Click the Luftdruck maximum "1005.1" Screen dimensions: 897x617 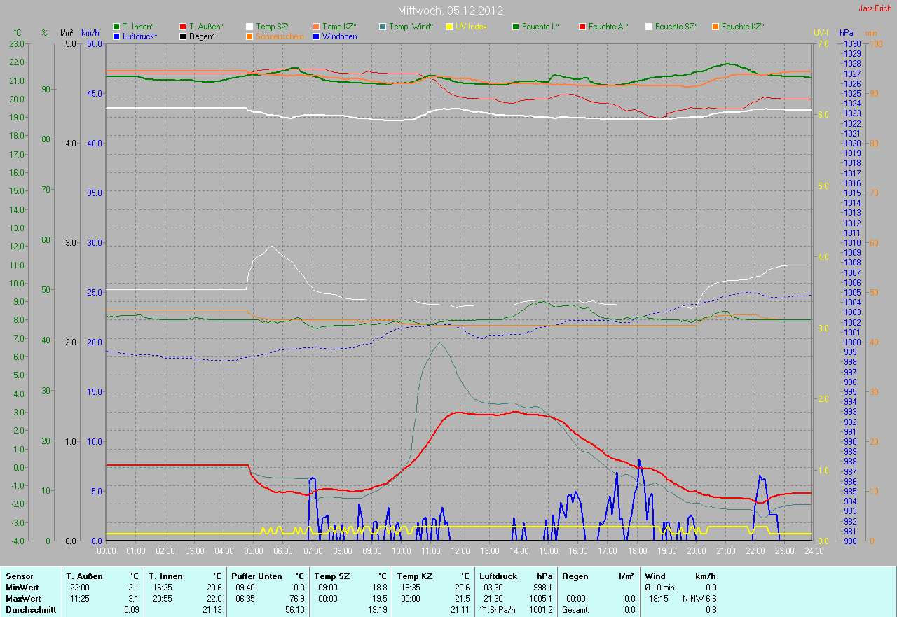[x=540, y=599]
